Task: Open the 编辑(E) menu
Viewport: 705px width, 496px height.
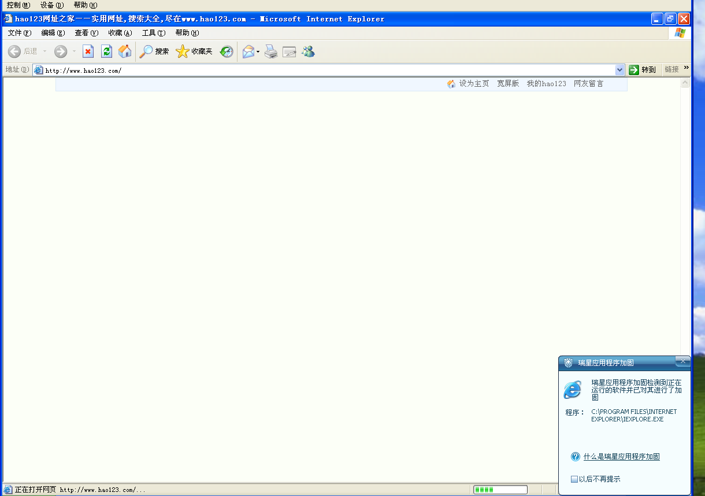Action: point(53,33)
